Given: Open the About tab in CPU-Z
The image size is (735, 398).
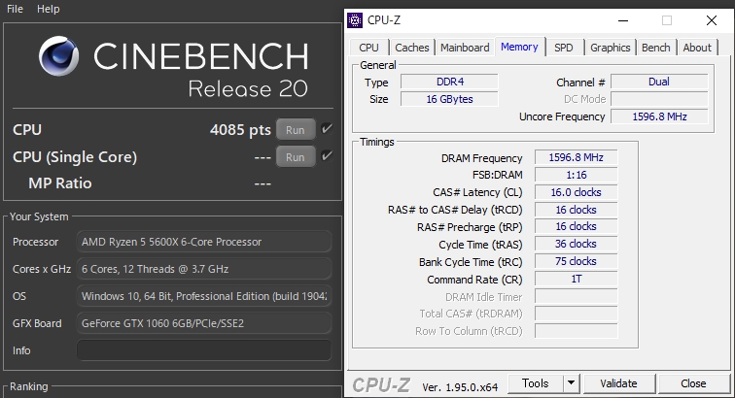Looking at the screenshot, I should coord(697,48).
